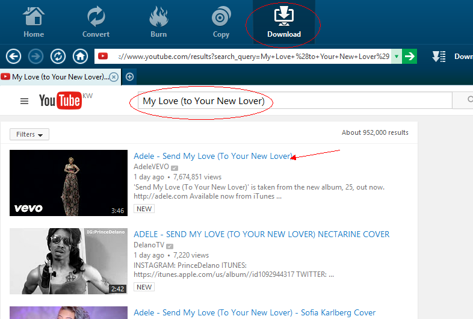Screen dimensions: 473x319
Task: Click the YouTube logo
Action: 61,101
